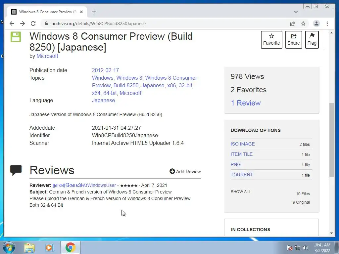Click SHOW ALL files link
This screenshot has width=339, height=254.
click(241, 192)
